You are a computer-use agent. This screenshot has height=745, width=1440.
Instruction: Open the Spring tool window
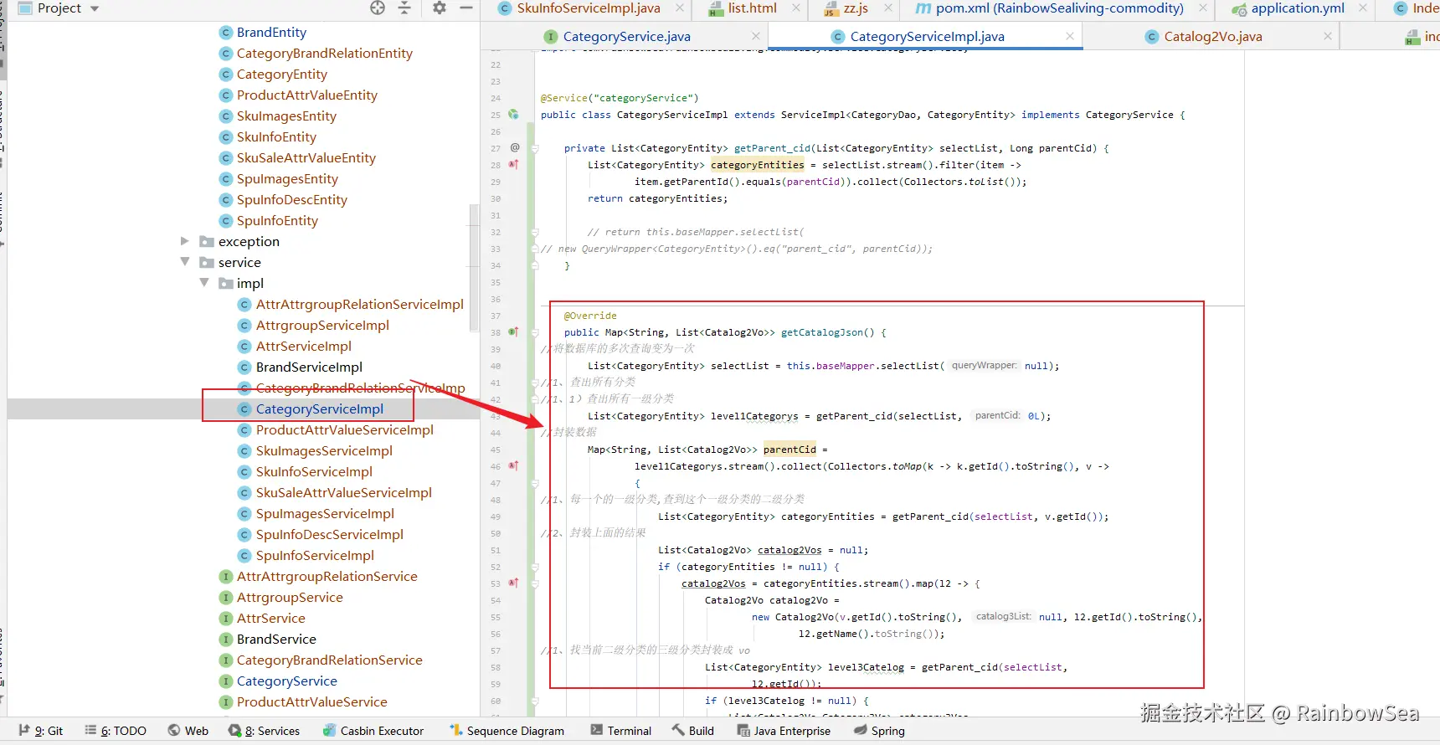(x=879, y=731)
